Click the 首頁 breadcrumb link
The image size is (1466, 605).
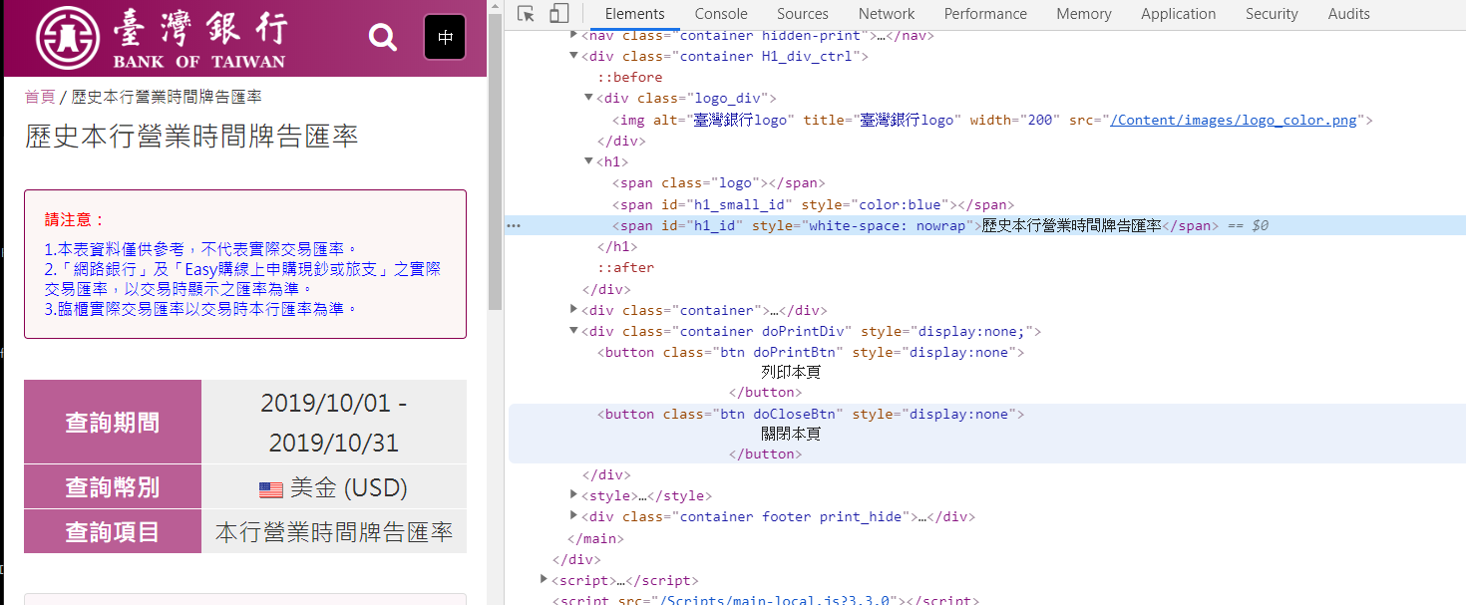point(40,97)
